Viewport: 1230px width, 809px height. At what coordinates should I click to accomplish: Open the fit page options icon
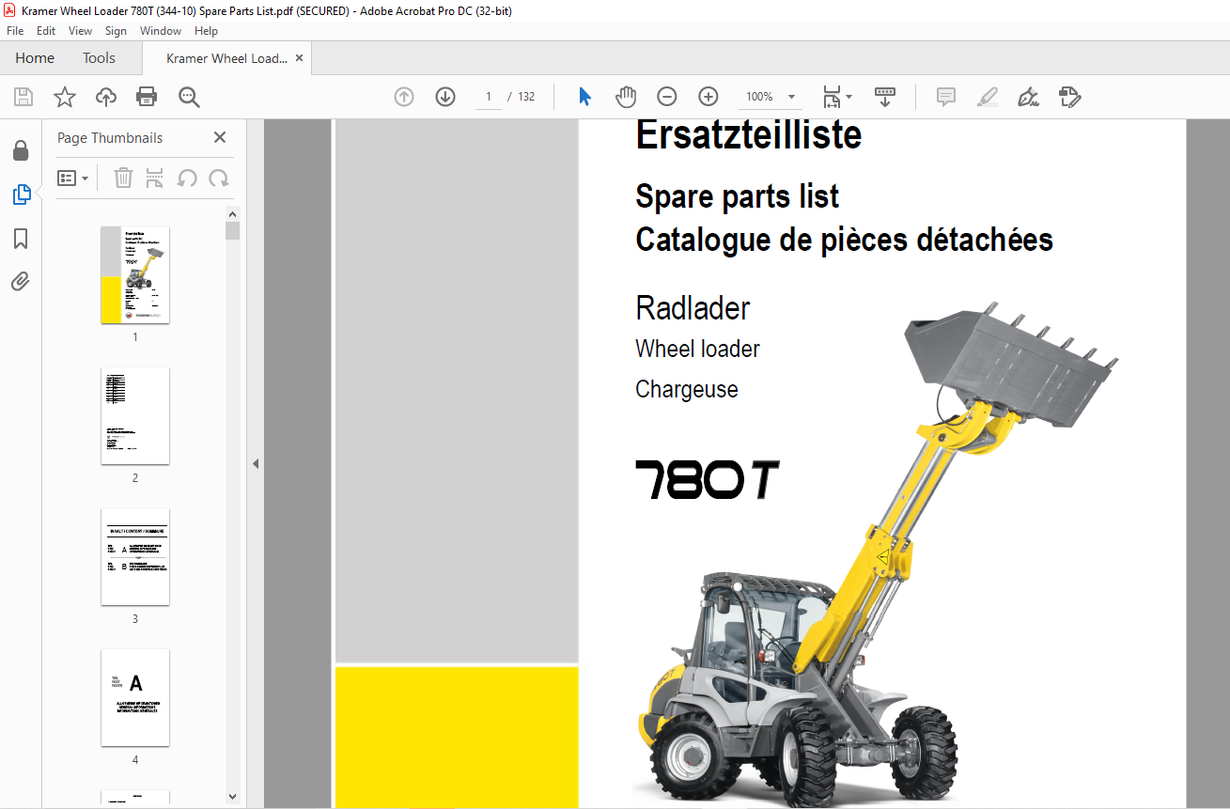(832, 97)
